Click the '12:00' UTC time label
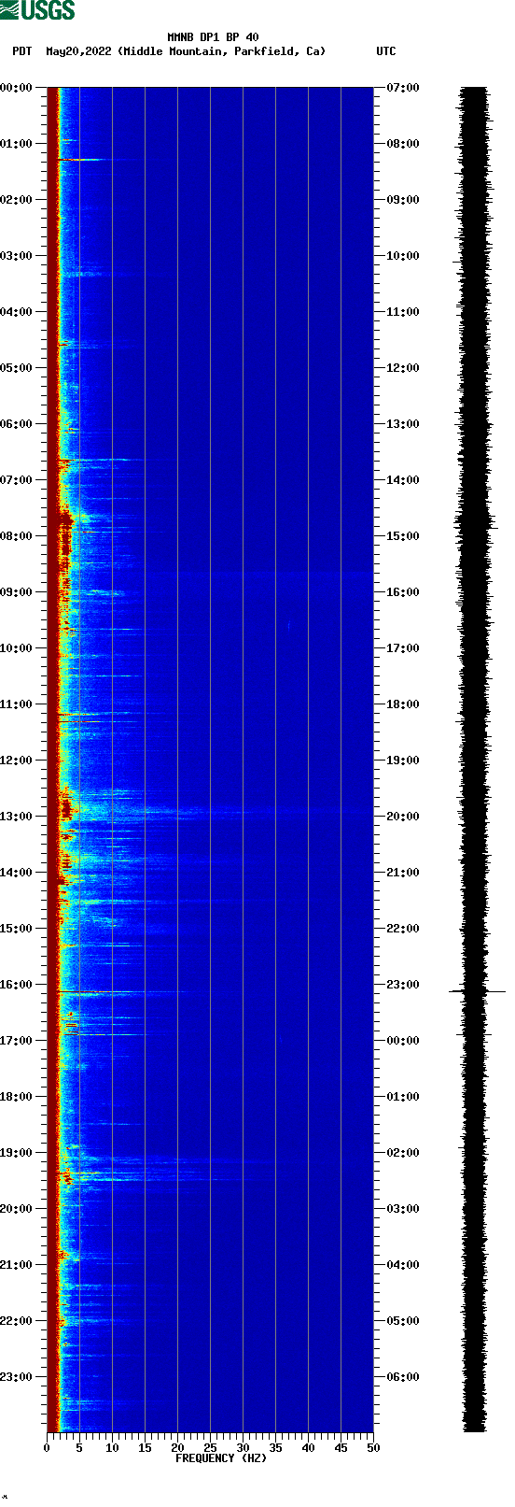The width and height of the screenshot is (515, 1507). coord(403,368)
